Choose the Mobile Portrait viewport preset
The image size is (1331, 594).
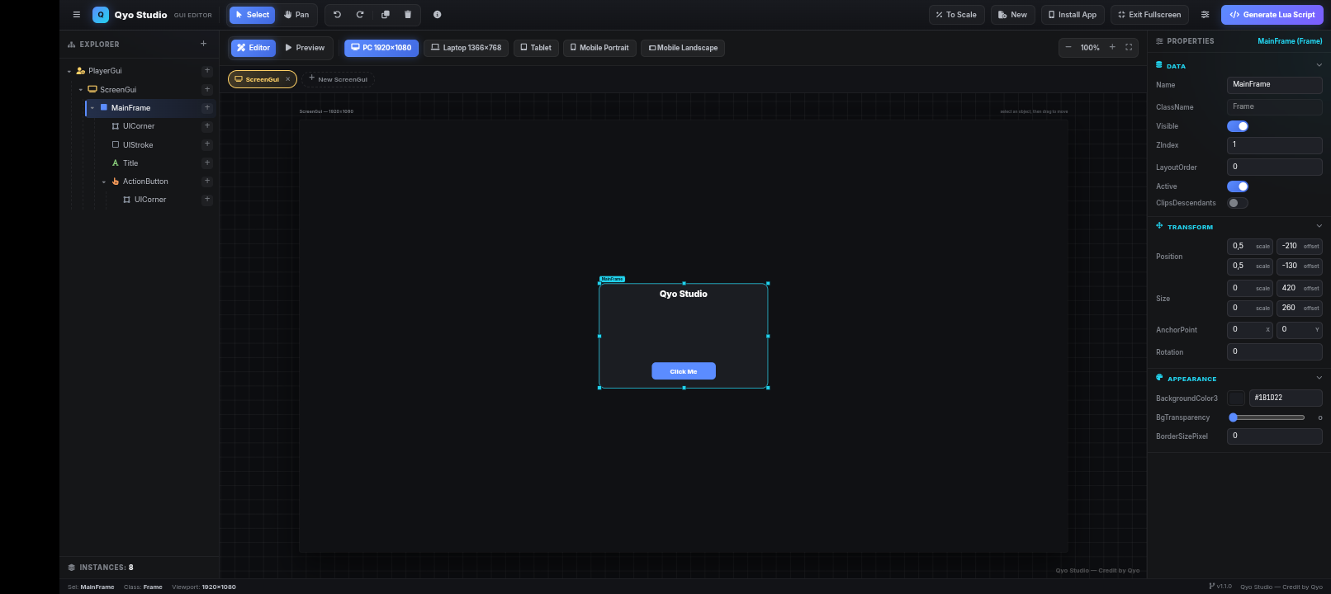pos(599,48)
